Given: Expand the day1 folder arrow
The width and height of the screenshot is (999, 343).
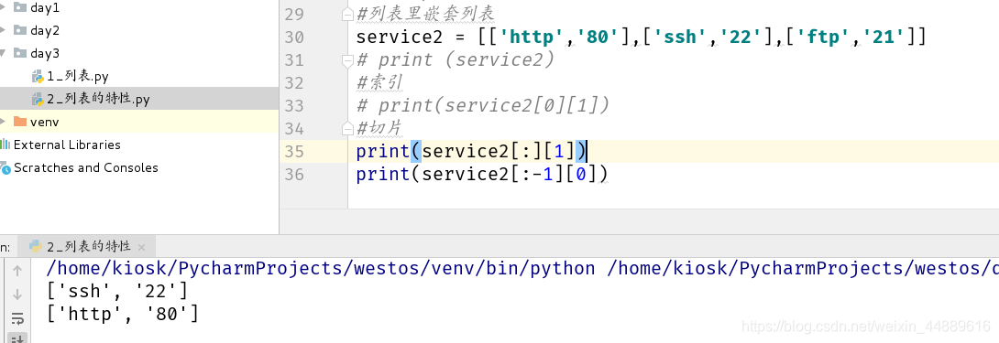Looking at the screenshot, I should [x=3, y=7].
